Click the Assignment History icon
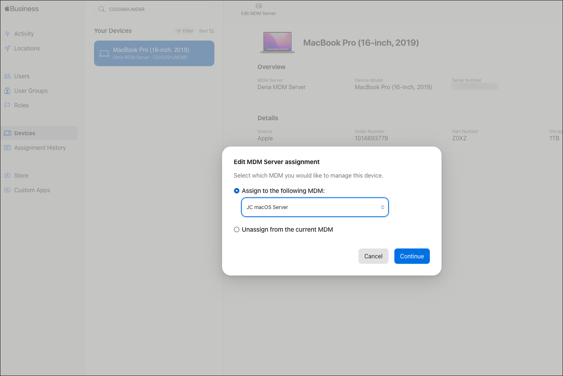 [x=7, y=148]
